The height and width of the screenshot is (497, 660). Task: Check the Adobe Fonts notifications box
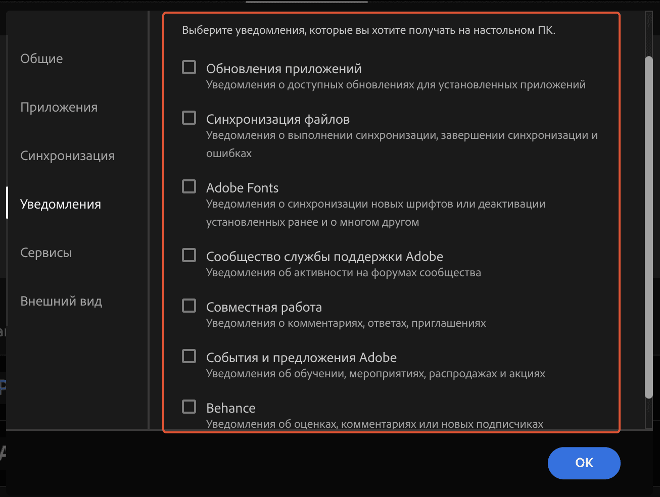coord(189,186)
